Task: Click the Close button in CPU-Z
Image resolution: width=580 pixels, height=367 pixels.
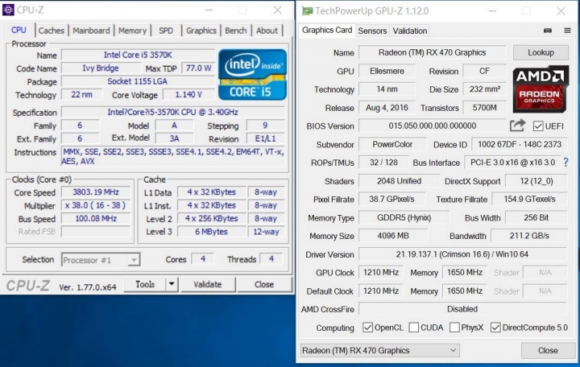Action: [x=264, y=284]
